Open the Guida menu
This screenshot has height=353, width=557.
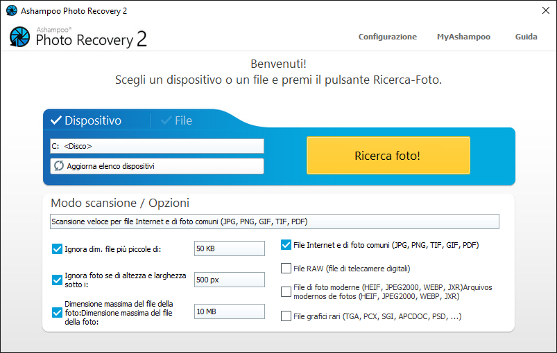[526, 37]
